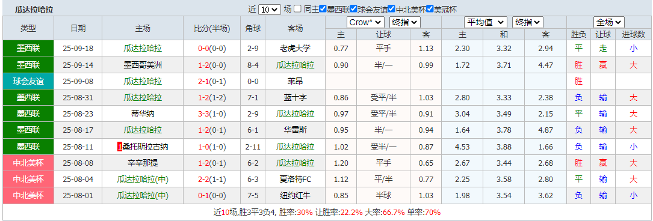Uncheck the 球会友谊 filter checkbox

click(x=353, y=9)
